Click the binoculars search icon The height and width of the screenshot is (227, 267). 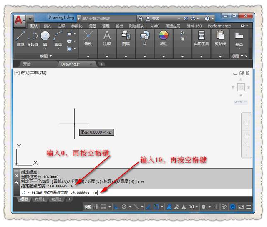tap(140, 18)
